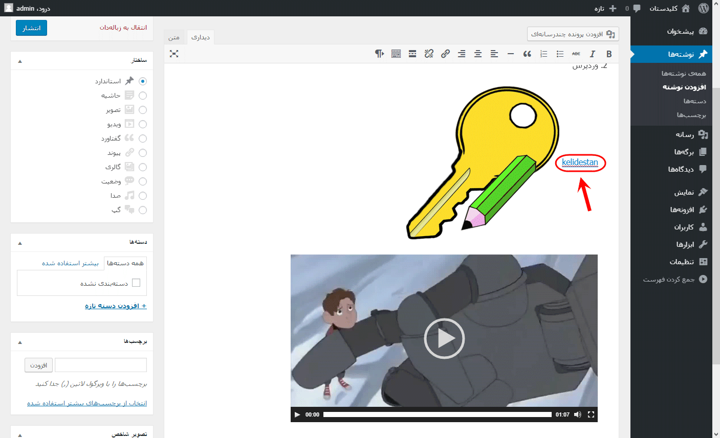The image size is (720, 438).
Task: Show the toolbar toggle keyboard icon
Action: pos(396,54)
